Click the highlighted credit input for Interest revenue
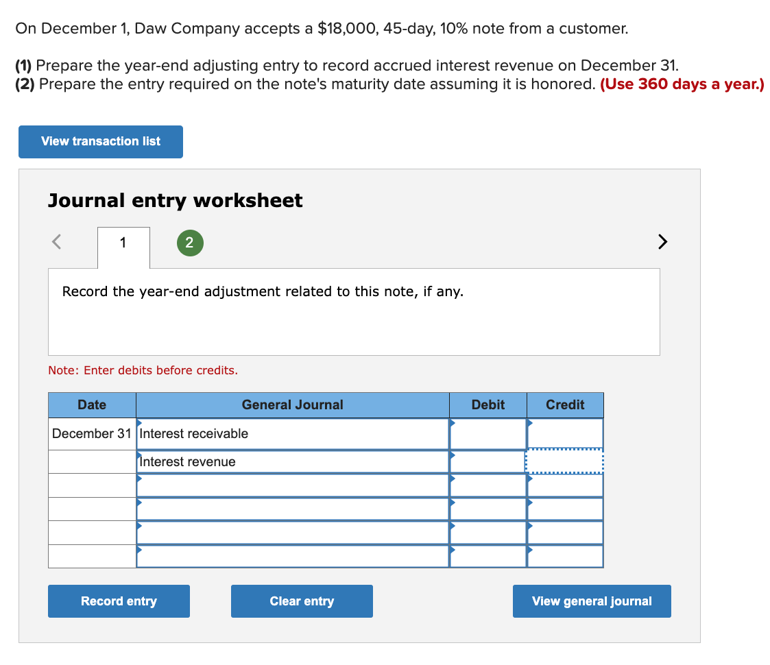Image resolution: width=770 pixels, height=665 pixels. coord(565,461)
